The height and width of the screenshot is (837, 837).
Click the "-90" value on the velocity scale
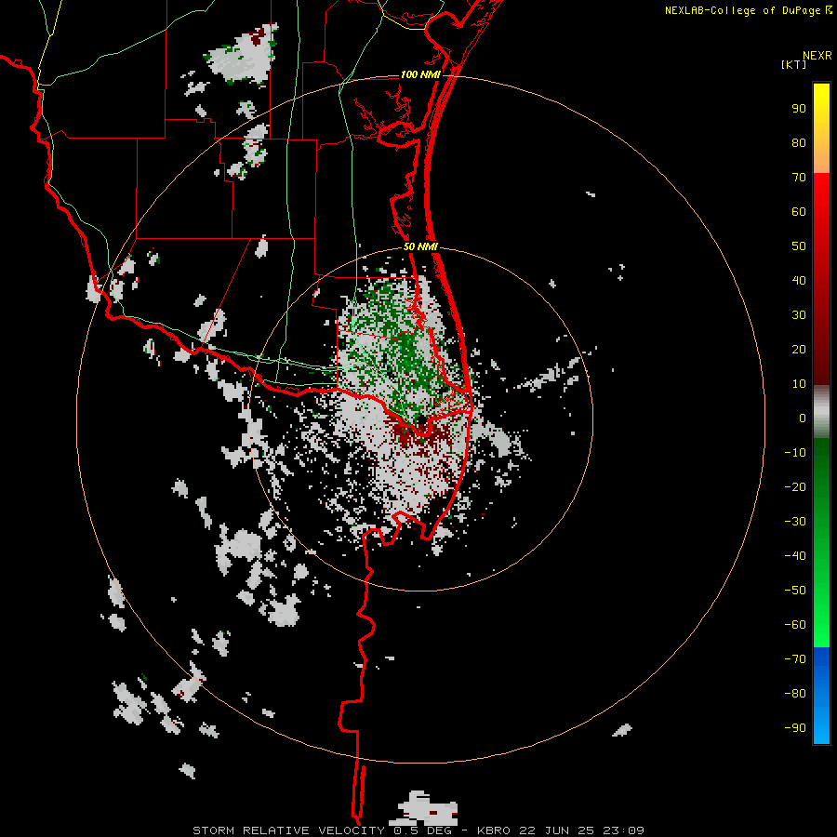point(795,728)
